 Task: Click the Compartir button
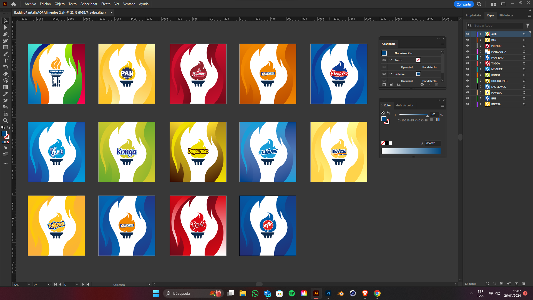[x=464, y=4]
